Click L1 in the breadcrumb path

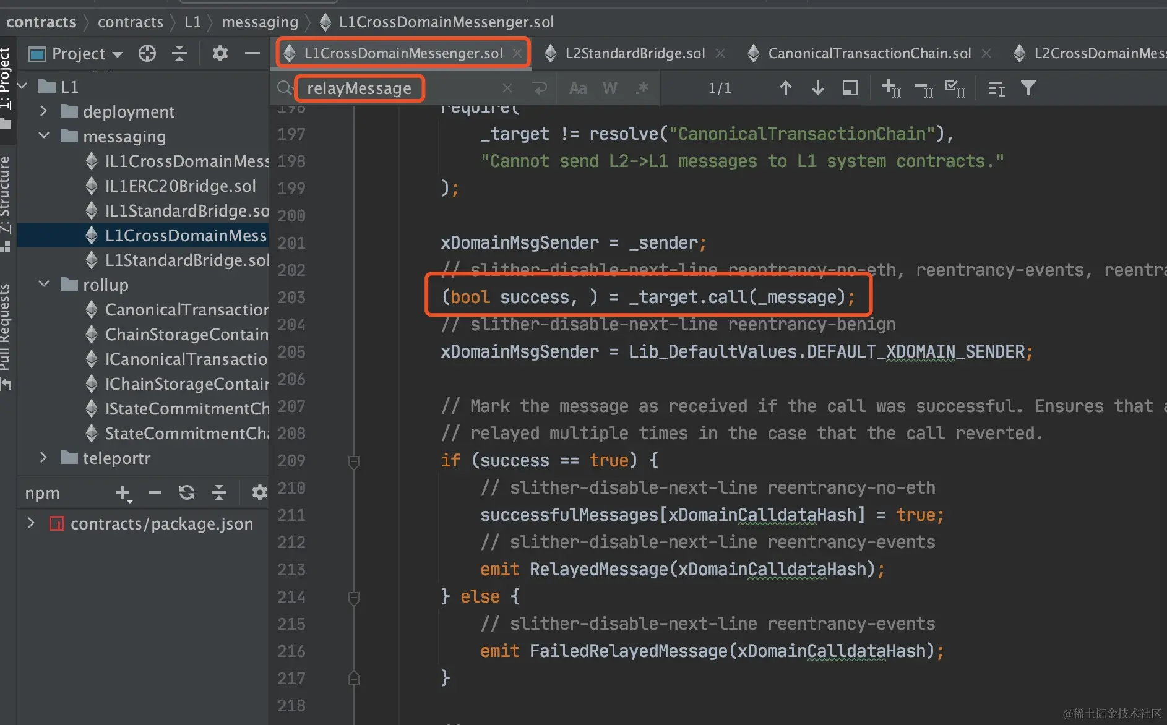192,22
